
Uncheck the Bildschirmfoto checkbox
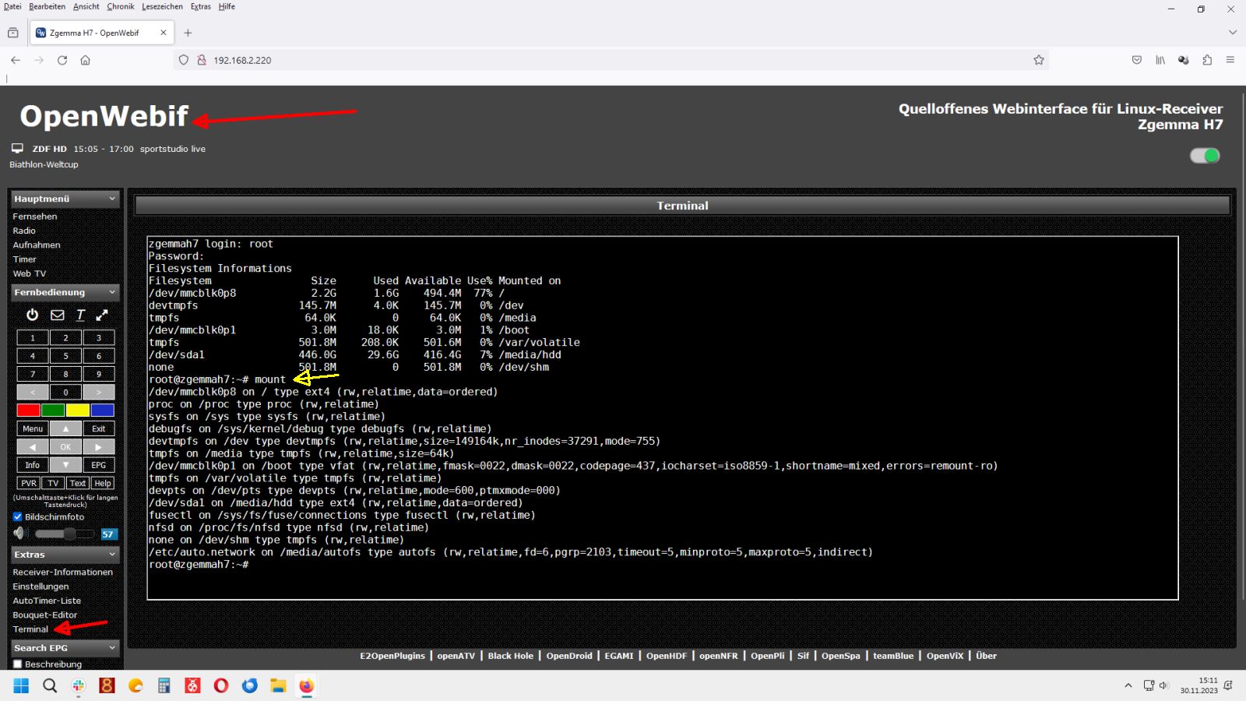[18, 516]
